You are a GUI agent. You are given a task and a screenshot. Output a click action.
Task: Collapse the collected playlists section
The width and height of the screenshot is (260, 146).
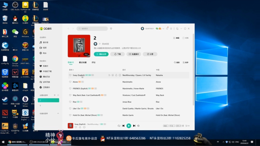coord(58,113)
